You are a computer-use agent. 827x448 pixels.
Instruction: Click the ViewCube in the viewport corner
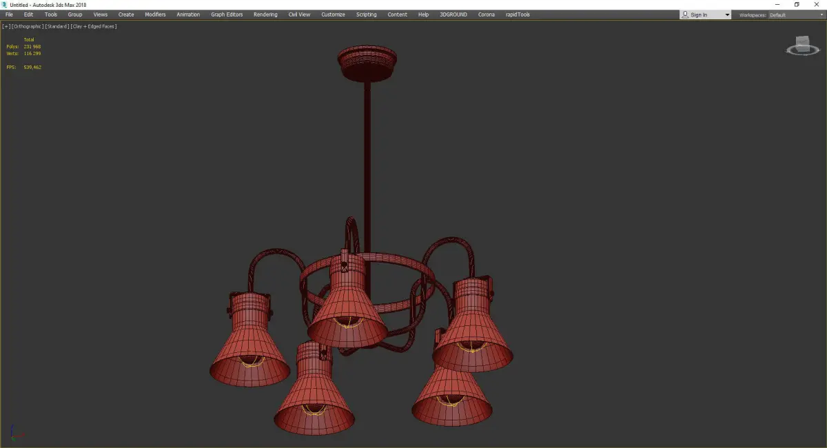click(802, 44)
